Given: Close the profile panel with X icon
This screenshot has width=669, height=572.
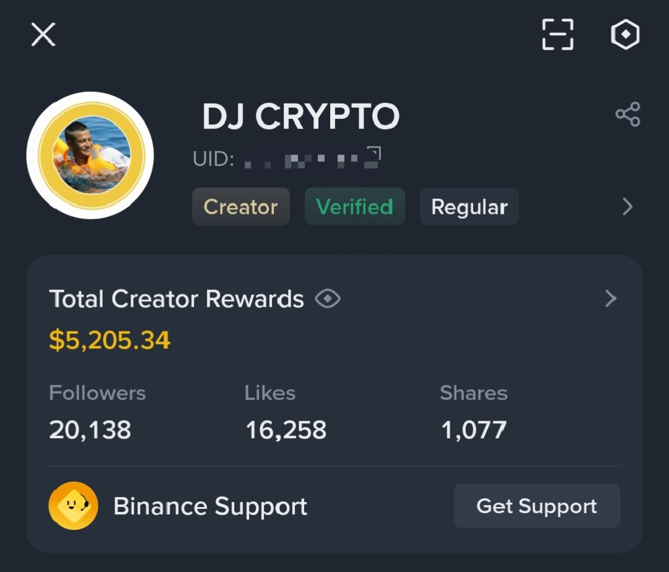Looking at the screenshot, I should 43,35.
